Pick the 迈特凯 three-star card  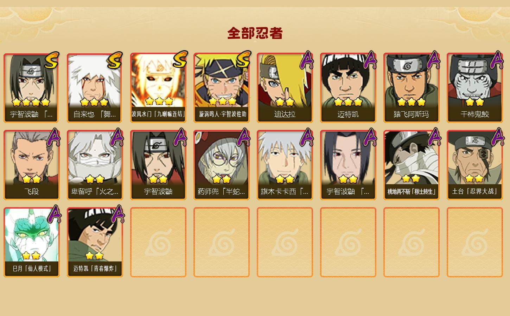click(x=348, y=88)
